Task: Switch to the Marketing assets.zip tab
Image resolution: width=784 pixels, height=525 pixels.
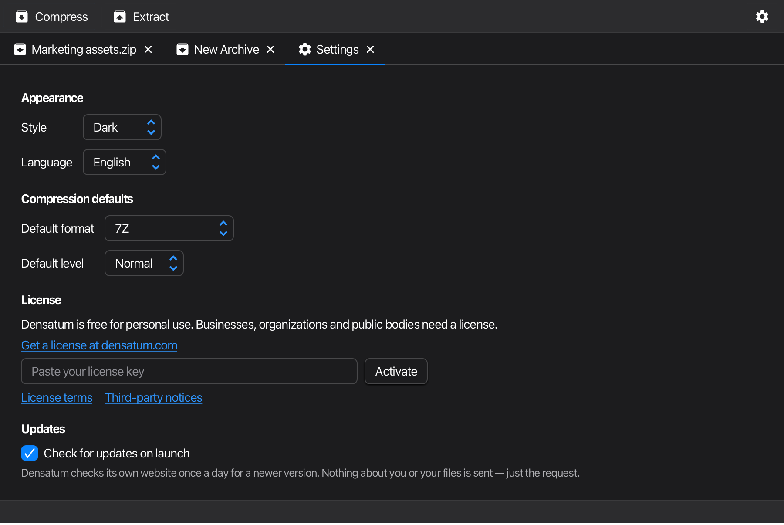Action: [84, 49]
